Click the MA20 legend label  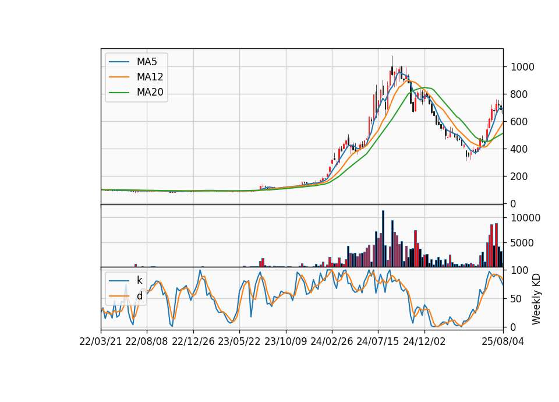(150, 93)
